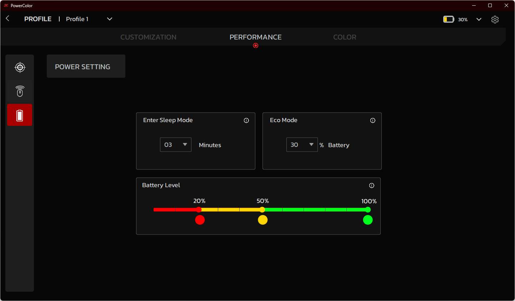515x301 pixels.
Task: Open the DPI crosshair sidebar icon
Action: pos(20,67)
